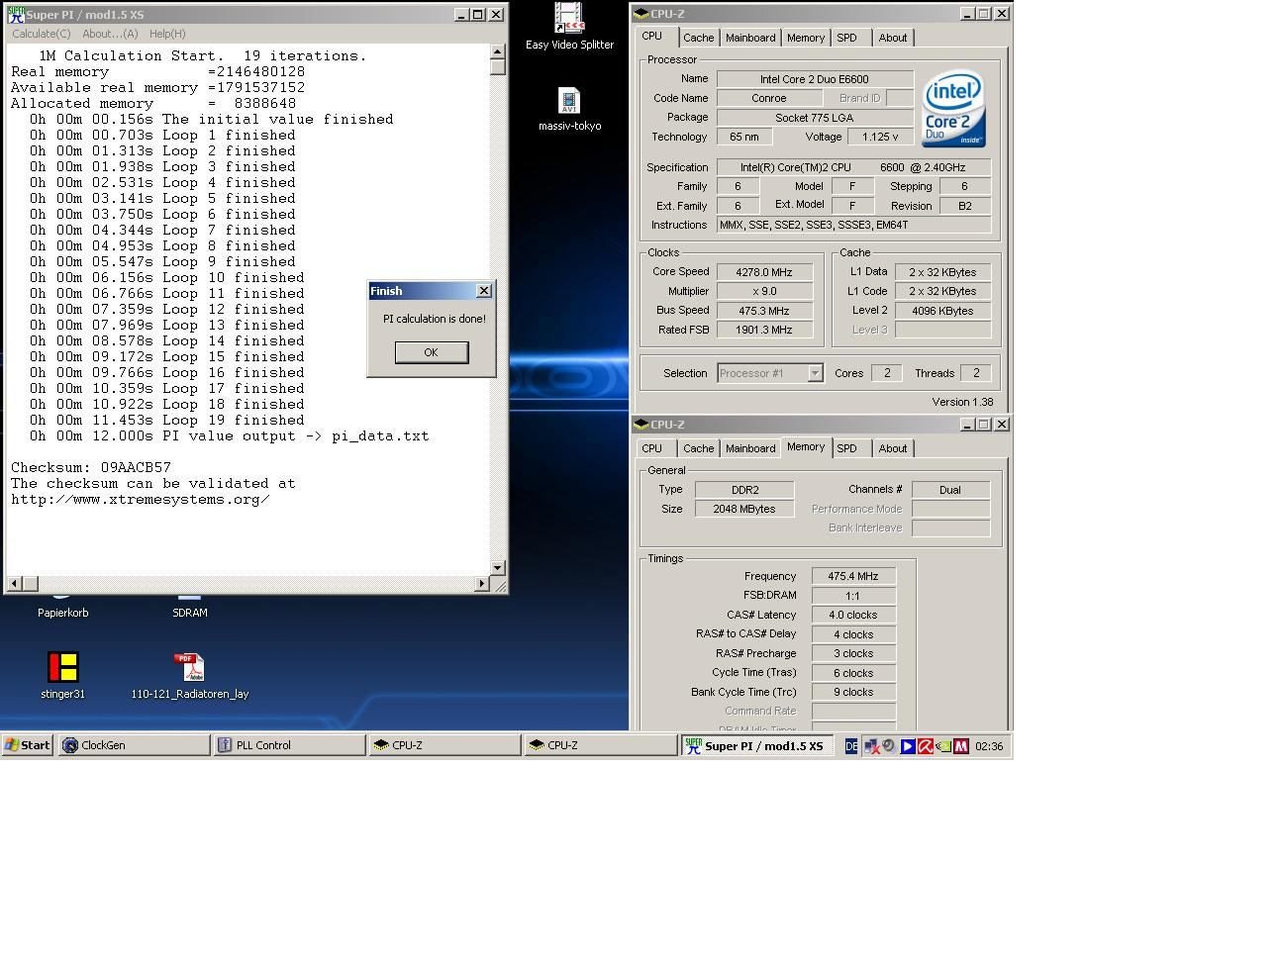Select the CPU tab in lower CPU-Z window
Screen dimensions: 1283x962
point(652,448)
